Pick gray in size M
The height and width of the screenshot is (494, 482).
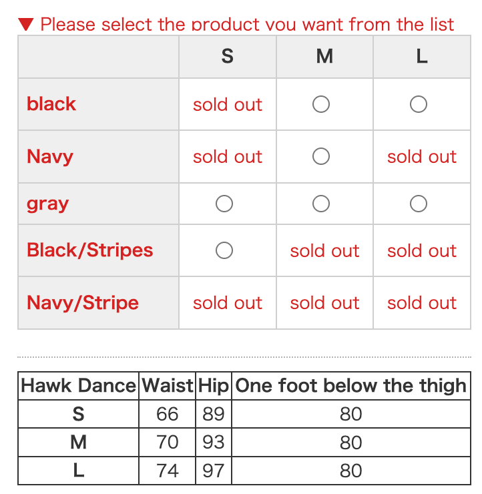(321, 204)
